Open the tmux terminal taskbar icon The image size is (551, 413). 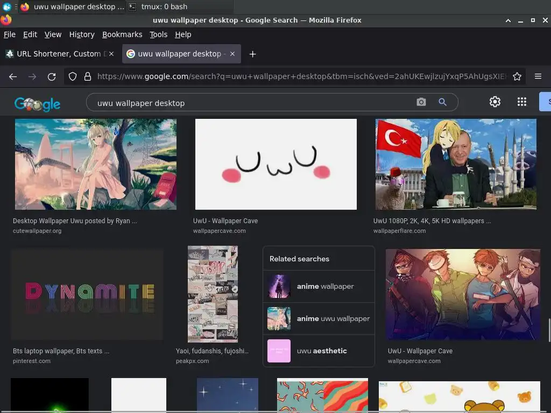[x=132, y=6]
